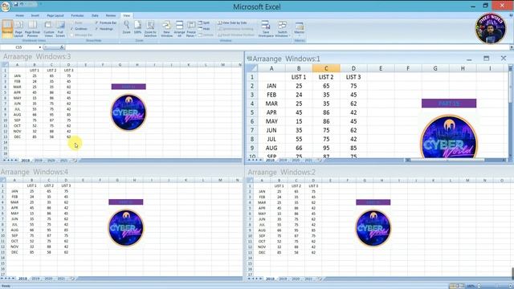
Task: Switch to Full Screen view
Action: (60, 29)
